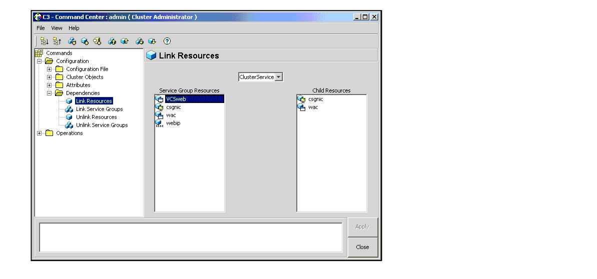Screen dimensions: 597x279
Task: Expand the Operations folder node
Action: (x=40, y=133)
